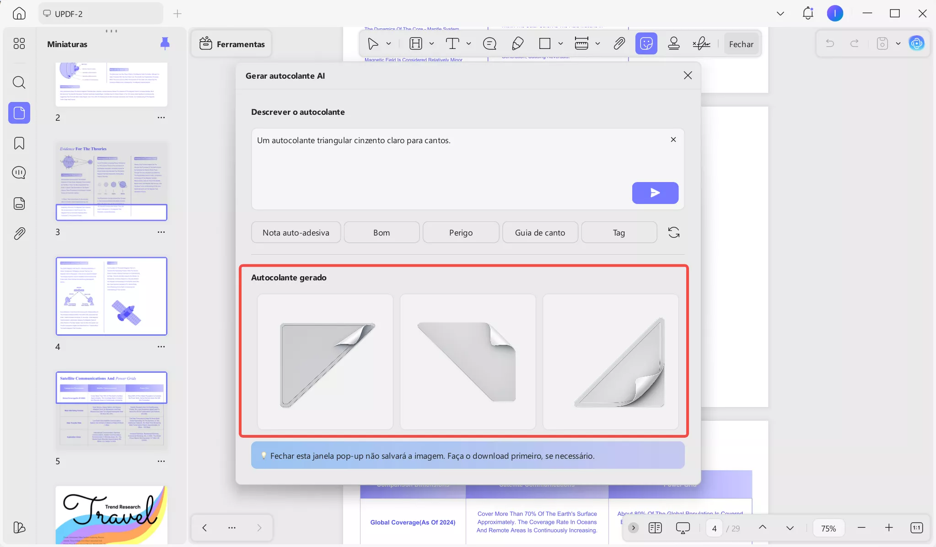Screen dimensions: 936x547
Task: Select the attachment paperclip toolbar icon
Action: [x=619, y=44]
